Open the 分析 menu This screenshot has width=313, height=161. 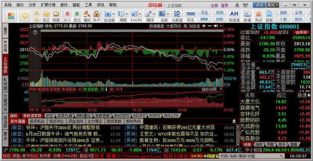pos(32,5)
